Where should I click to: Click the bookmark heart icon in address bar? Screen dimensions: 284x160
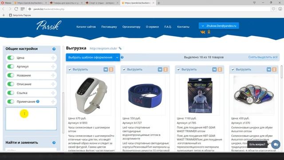(273, 9)
